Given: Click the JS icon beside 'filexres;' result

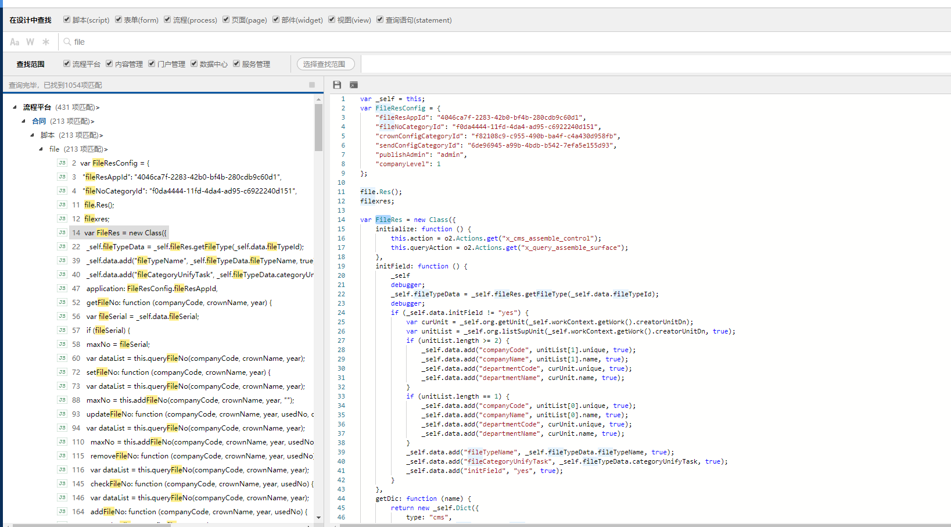Looking at the screenshot, I should 62,218.
